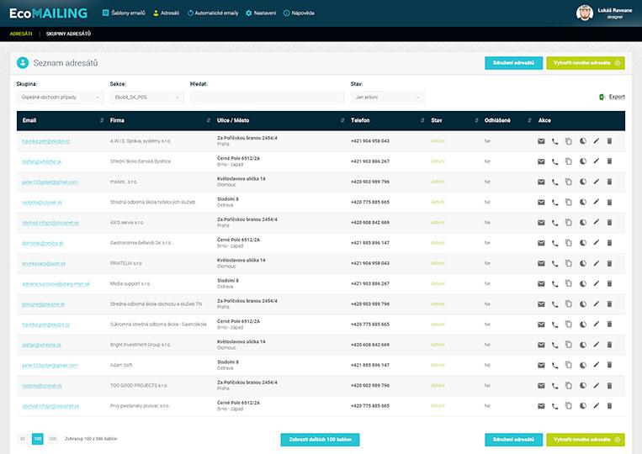Click the phone icon in the second row
The height and width of the screenshot is (454, 642).
tap(554, 161)
